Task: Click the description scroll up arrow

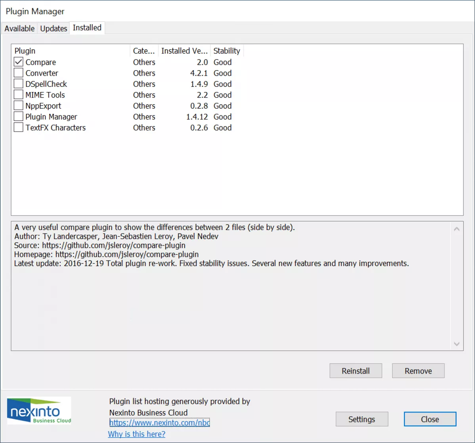Action: click(x=456, y=229)
